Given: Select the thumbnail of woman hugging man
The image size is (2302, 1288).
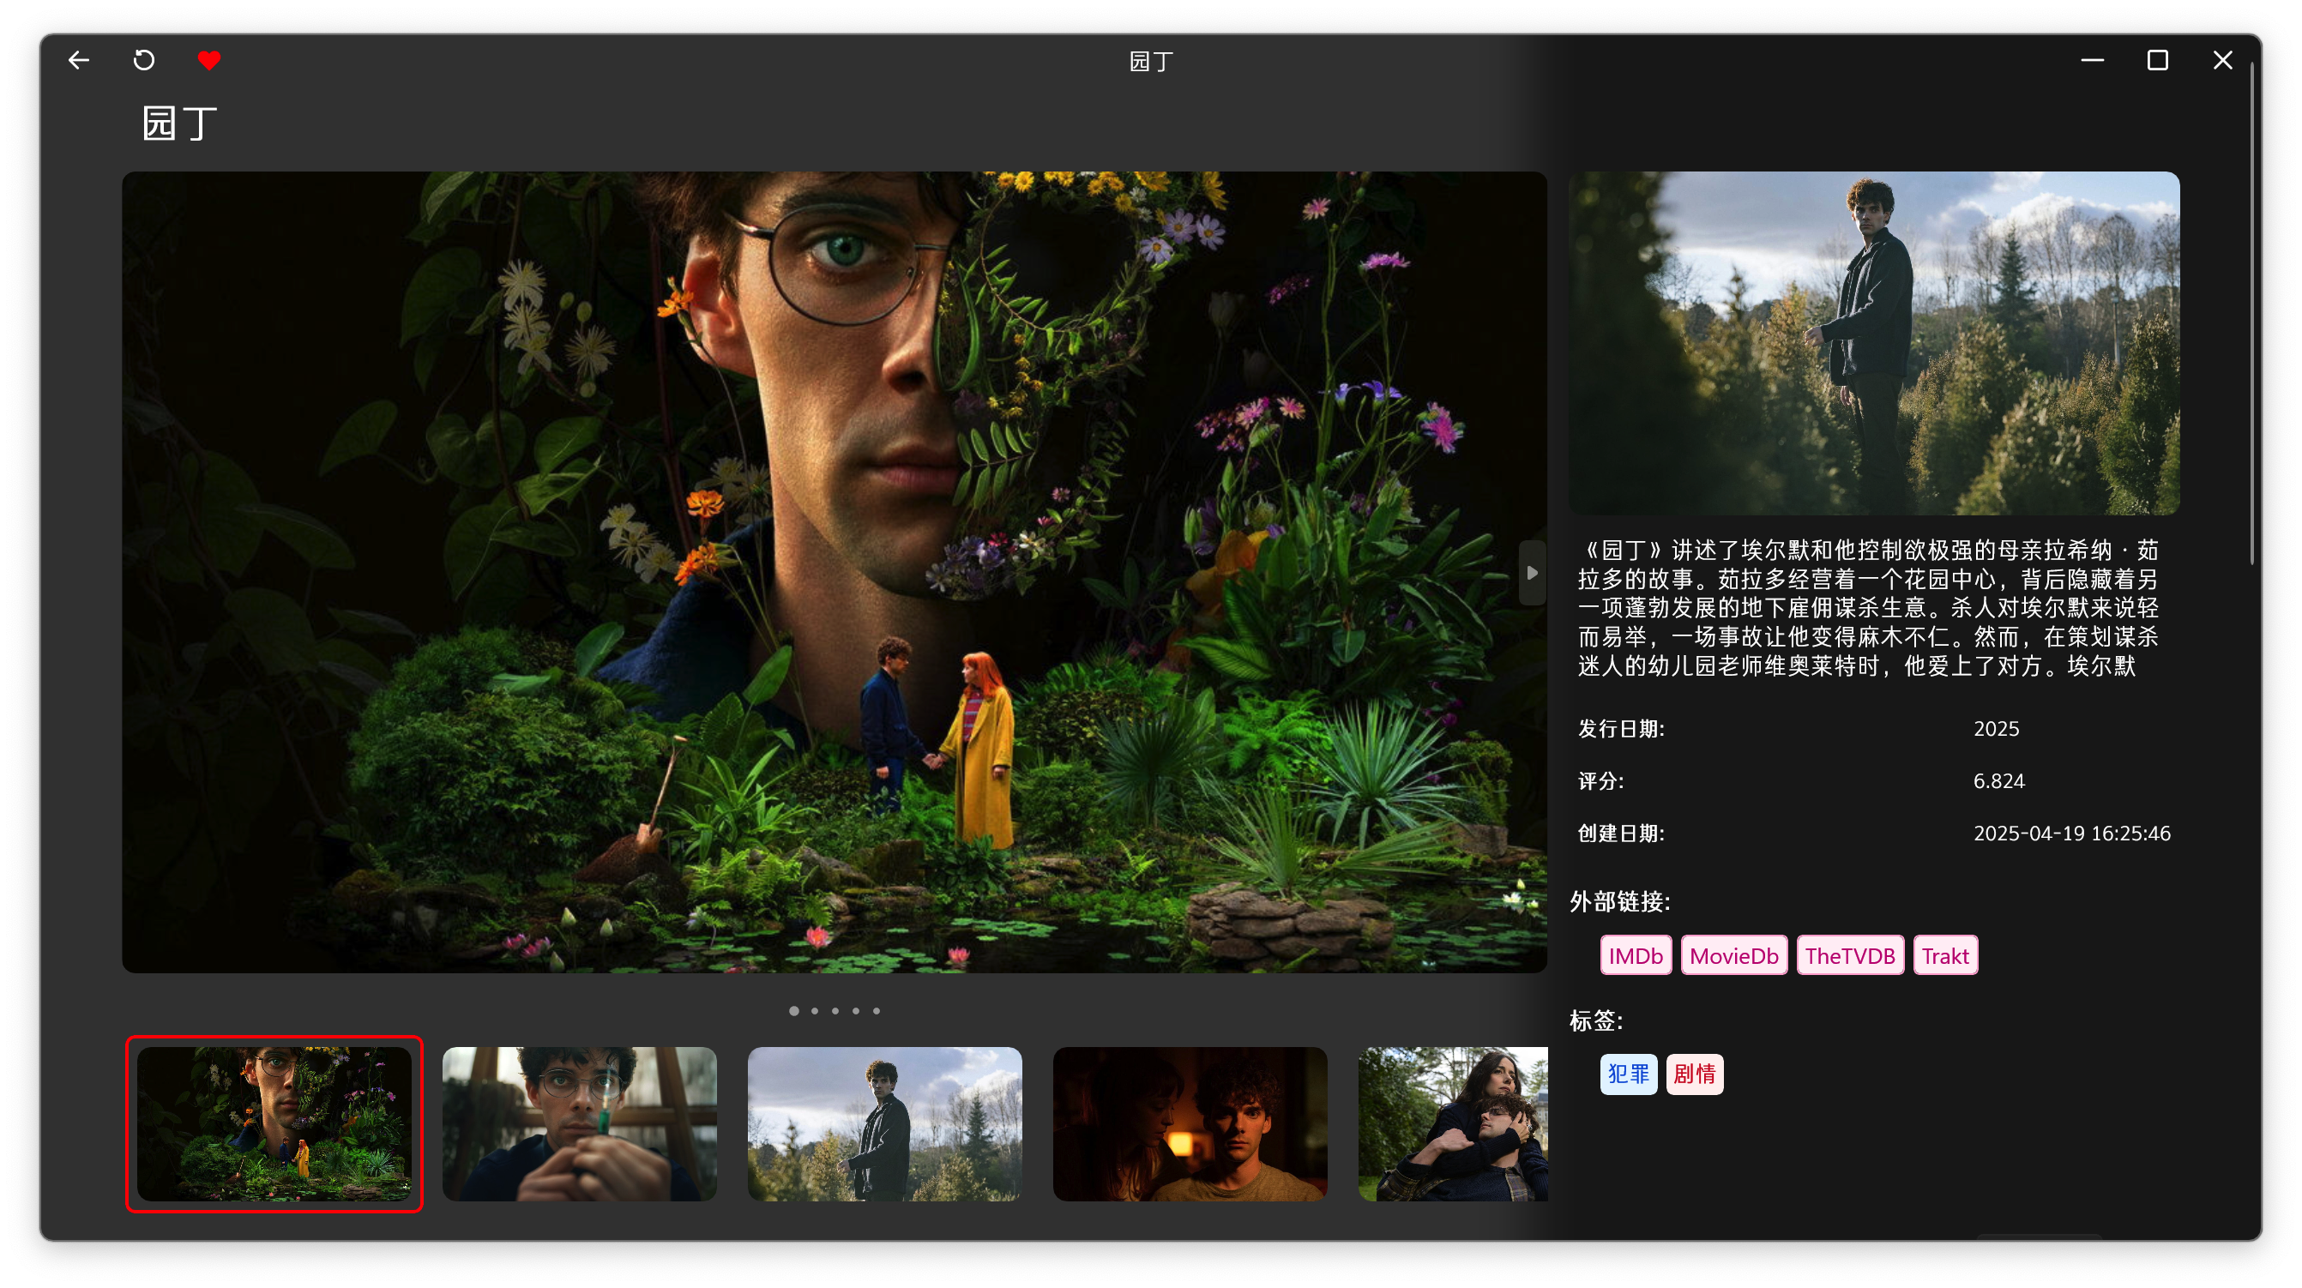Looking at the screenshot, I should click(x=1452, y=1123).
